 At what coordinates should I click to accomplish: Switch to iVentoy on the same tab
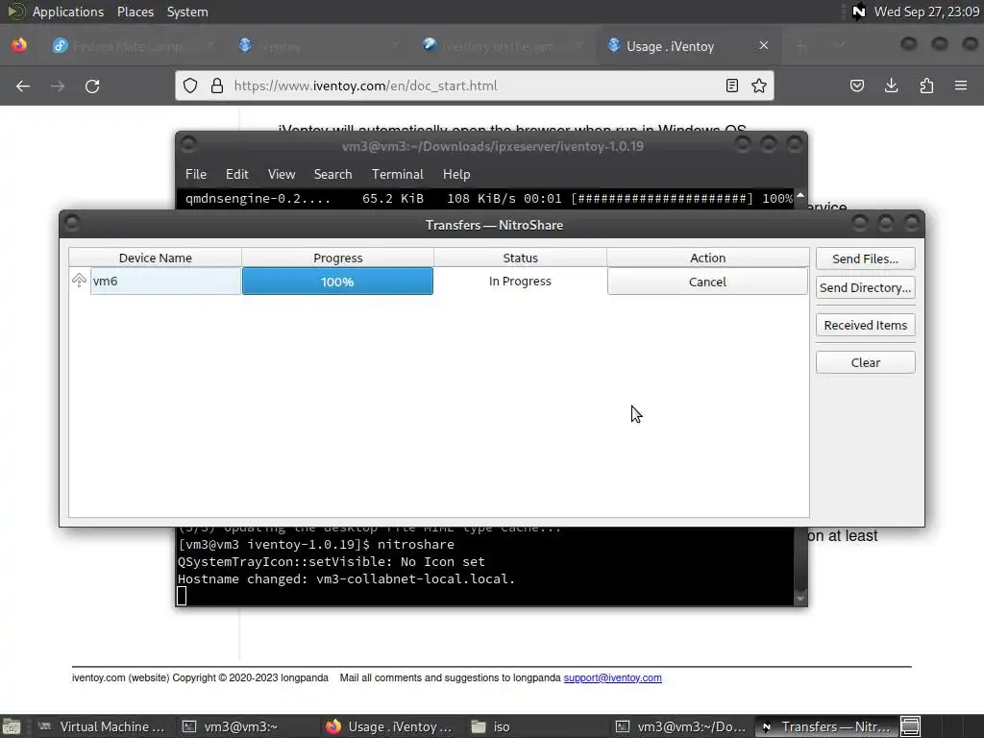point(503,46)
